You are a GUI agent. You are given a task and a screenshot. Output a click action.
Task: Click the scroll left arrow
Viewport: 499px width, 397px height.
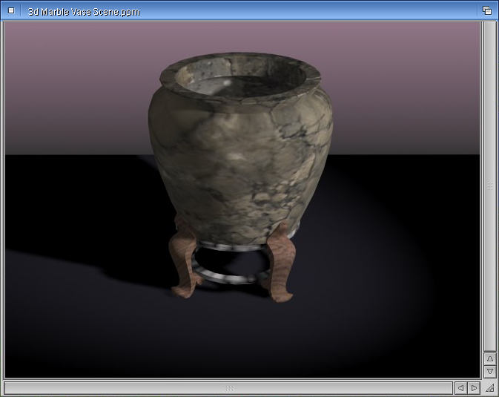click(460, 388)
